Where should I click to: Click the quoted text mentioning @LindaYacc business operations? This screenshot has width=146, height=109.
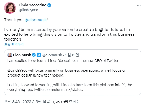point(67,73)
